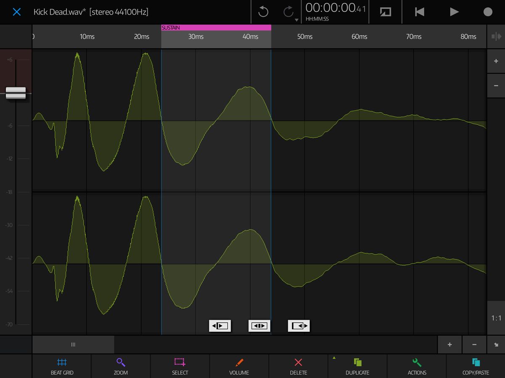Choose the Volume pencil tool
505x378 pixels.
coord(239,366)
